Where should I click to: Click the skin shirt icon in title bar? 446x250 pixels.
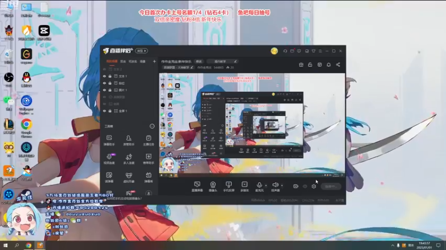[313, 51]
